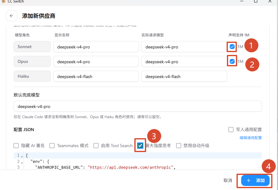Viewport: 278px width, 190px height.
Task: Check the 写入通用配置 checkbox
Action: (231, 130)
